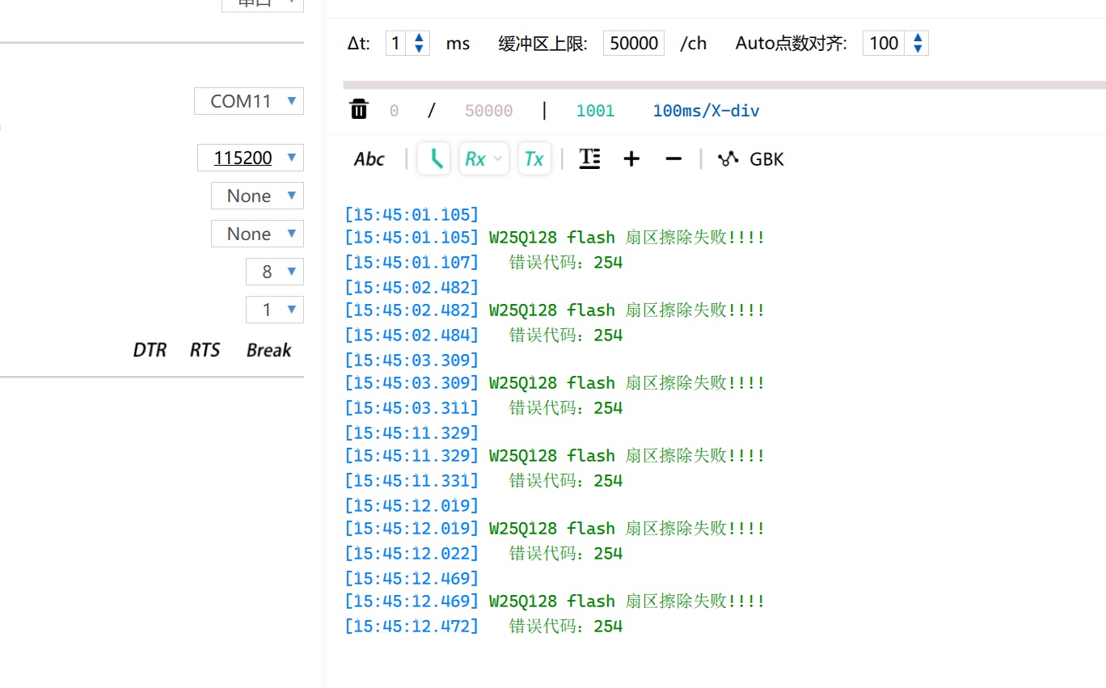Decrease font size with the minus icon

tap(673, 159)
